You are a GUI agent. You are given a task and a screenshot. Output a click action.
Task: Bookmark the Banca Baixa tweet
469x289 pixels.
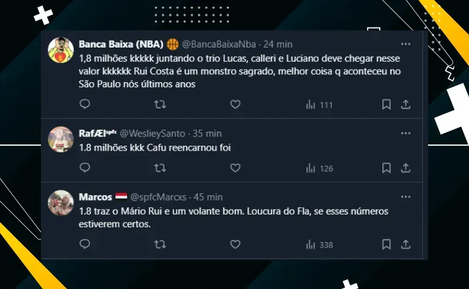coord(387,104)
